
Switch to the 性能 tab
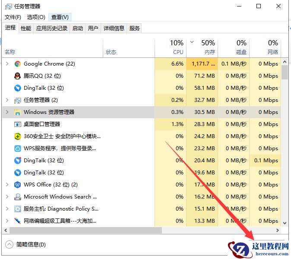point(26,28)
